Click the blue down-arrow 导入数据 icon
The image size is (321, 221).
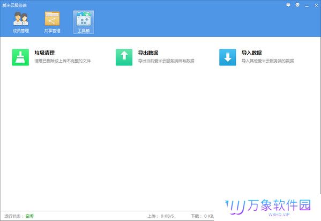[x=228, y=57]
